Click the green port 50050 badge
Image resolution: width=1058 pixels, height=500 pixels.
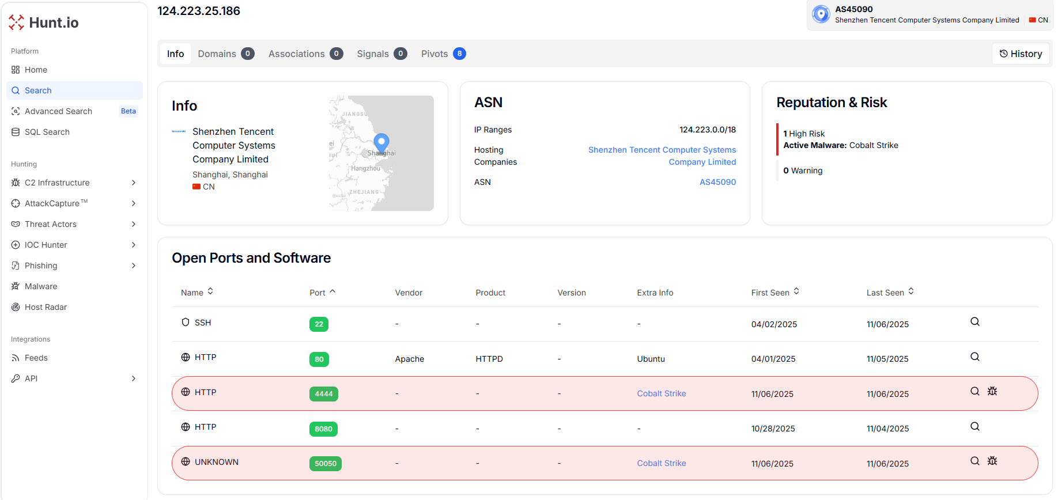(325, 464)
